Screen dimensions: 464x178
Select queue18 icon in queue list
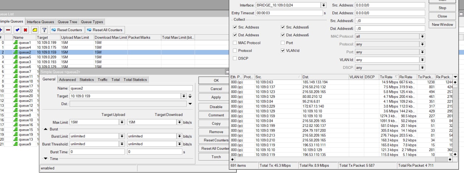[16, 82]
